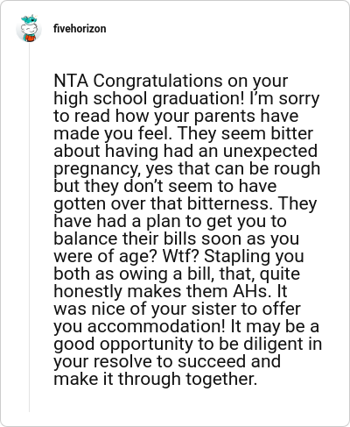The width and height of the screenshot is (350, 427).
Task: Click the word "Congratulations" in the comment
Action: point(158,82)
